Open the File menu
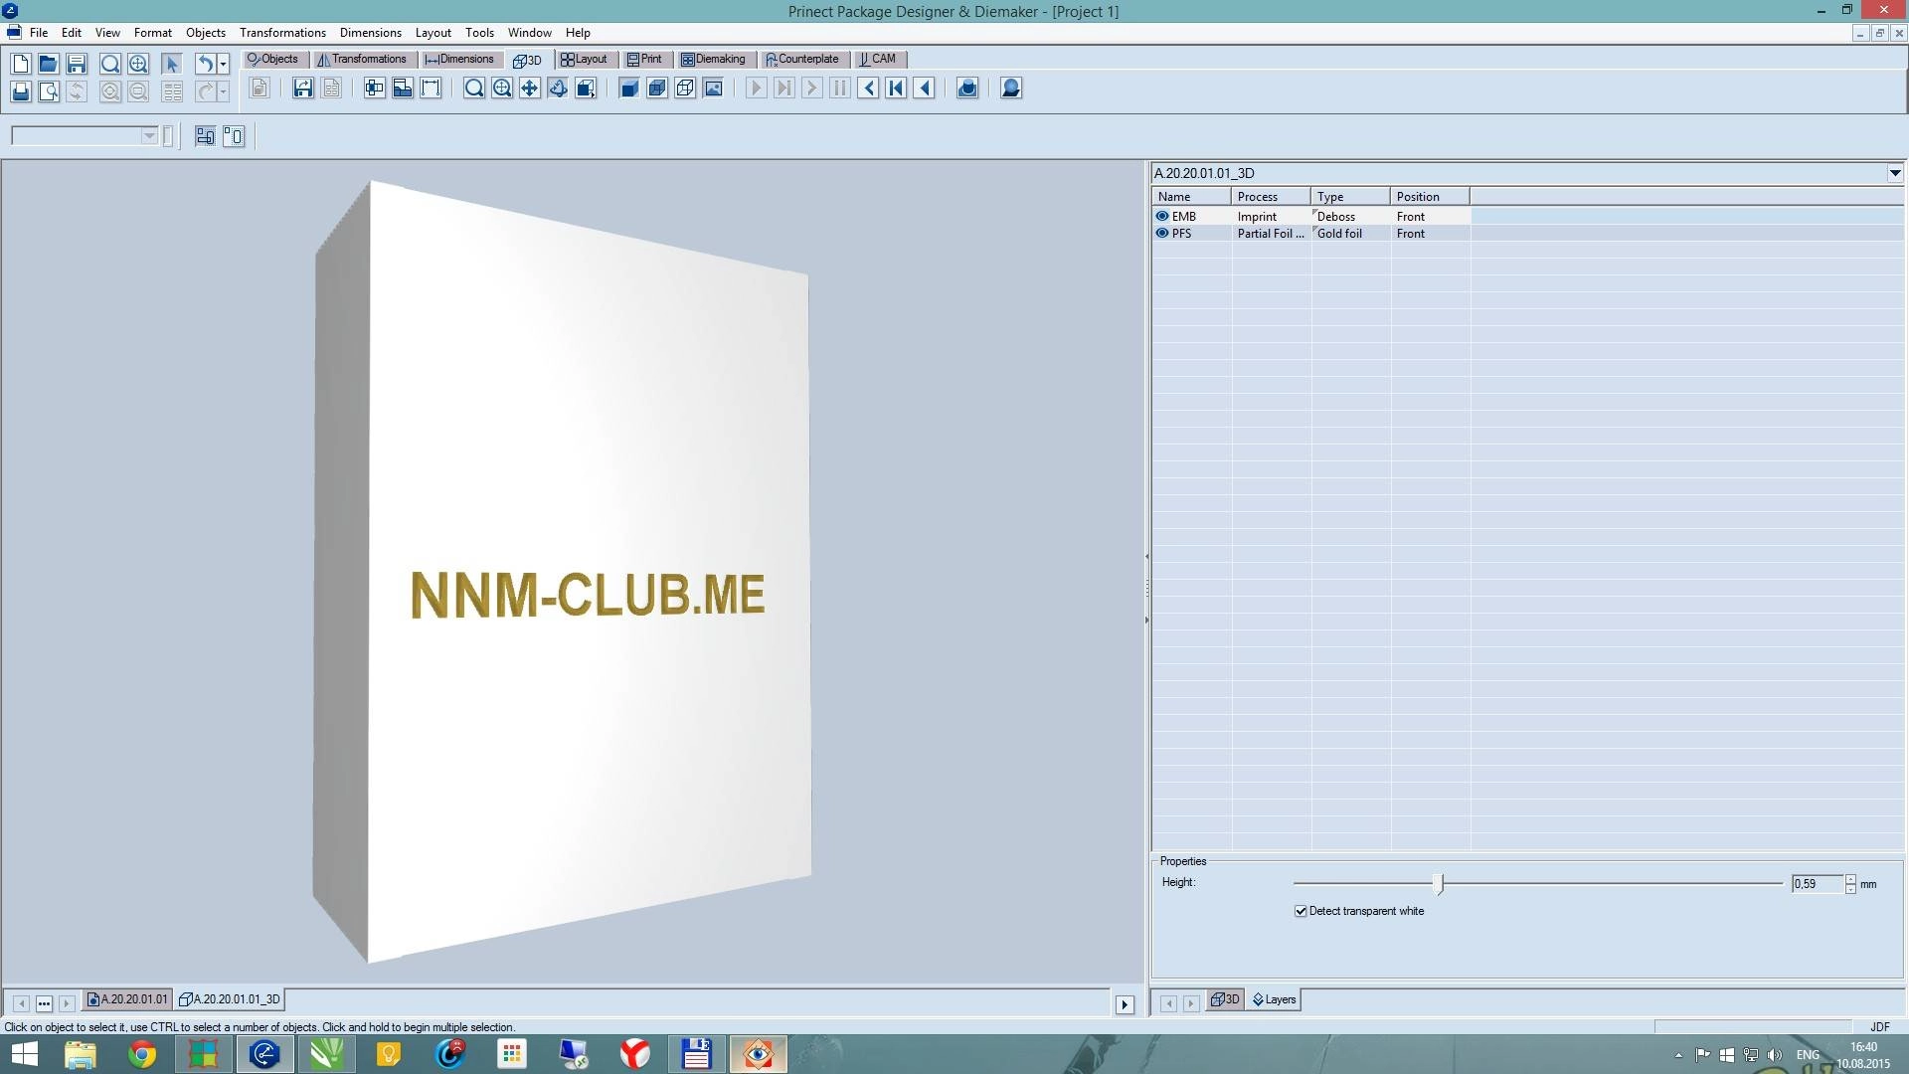This screenshot has width=1909, height=1074. click(39, 33)
